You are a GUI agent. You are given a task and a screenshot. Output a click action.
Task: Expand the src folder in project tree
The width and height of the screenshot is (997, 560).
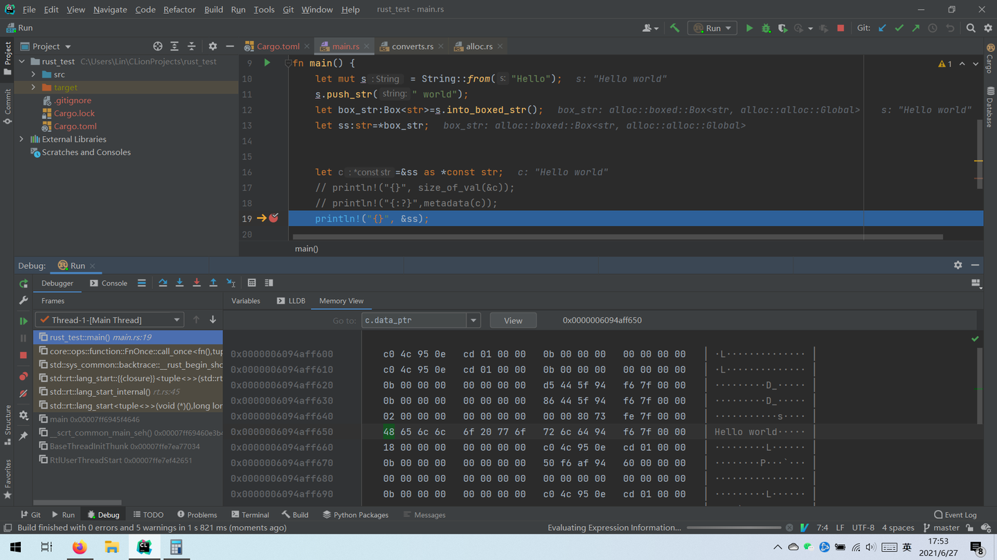pos(33,75)
